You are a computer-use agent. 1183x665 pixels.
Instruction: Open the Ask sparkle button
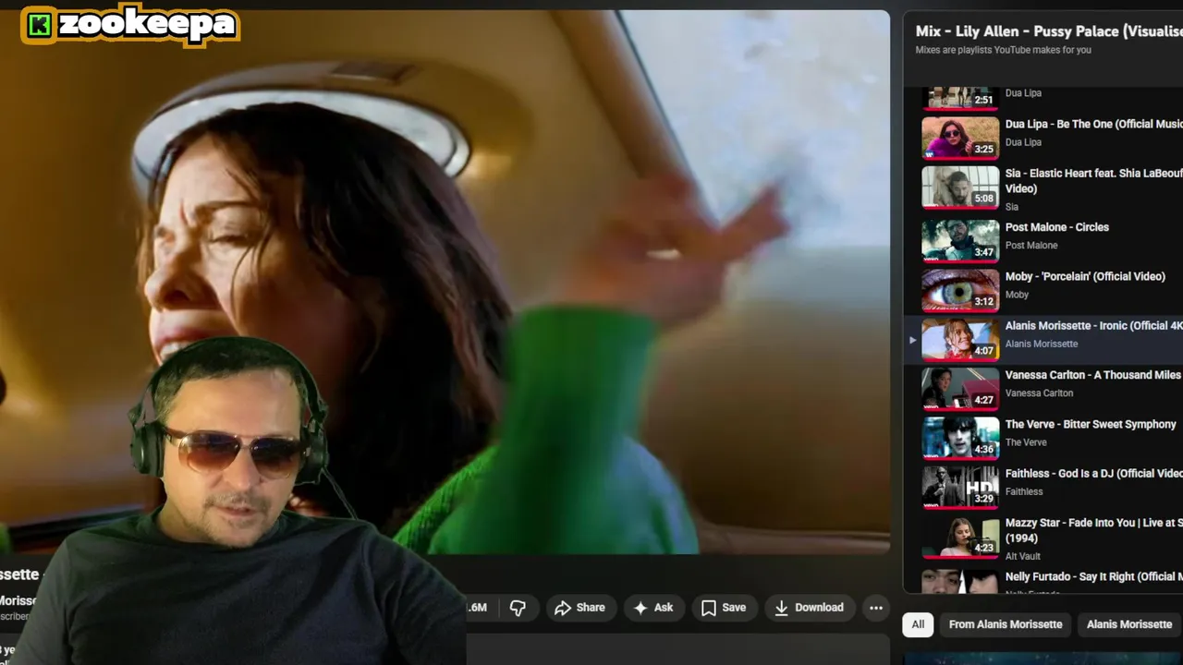click(652, 608)
